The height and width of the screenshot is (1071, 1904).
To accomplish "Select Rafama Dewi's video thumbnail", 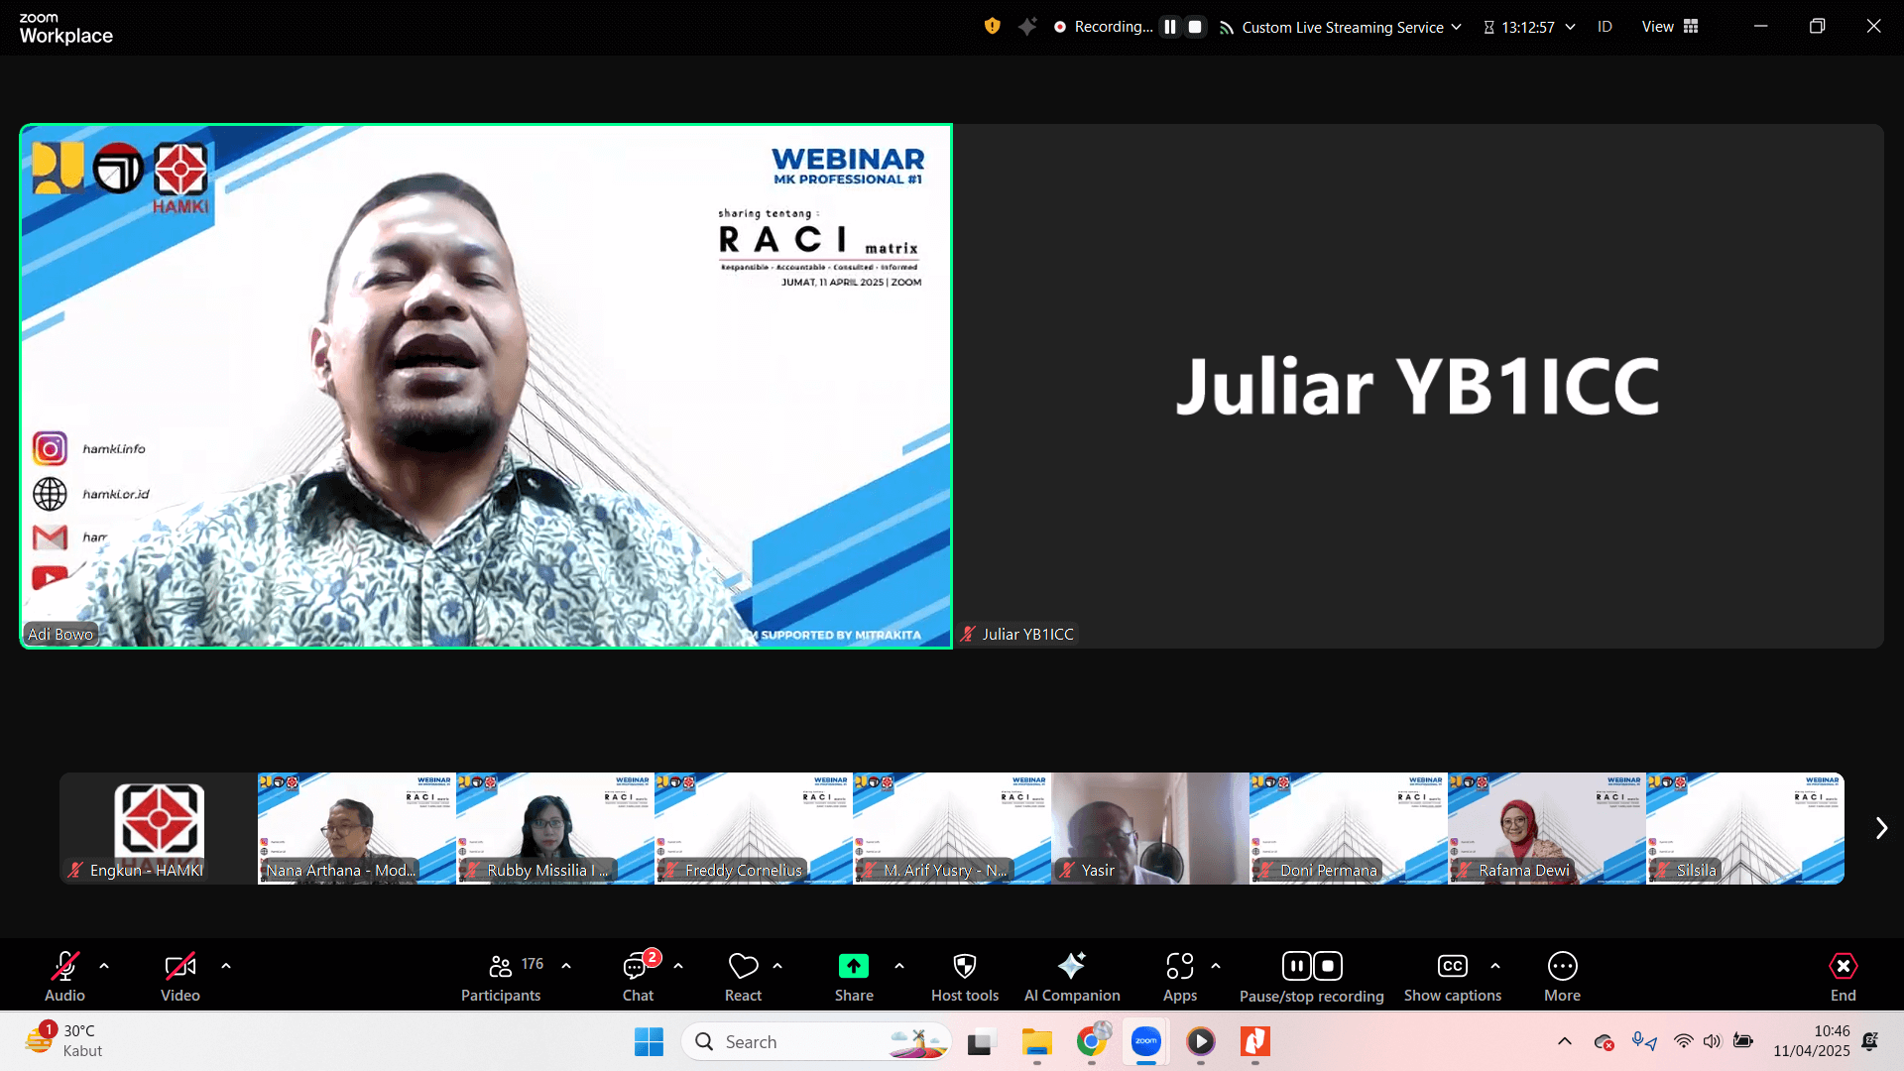I will tap(1546, 828).
